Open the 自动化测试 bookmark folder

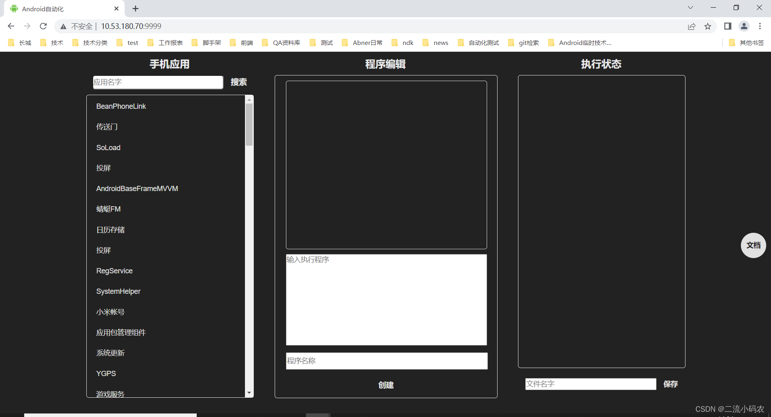pos(478,43)
